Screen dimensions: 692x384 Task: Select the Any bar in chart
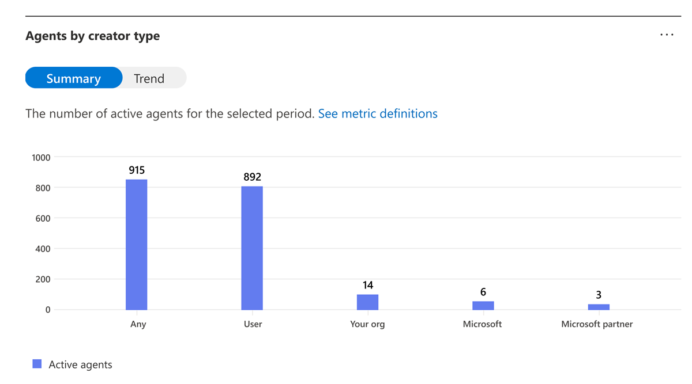pos(137,245)
